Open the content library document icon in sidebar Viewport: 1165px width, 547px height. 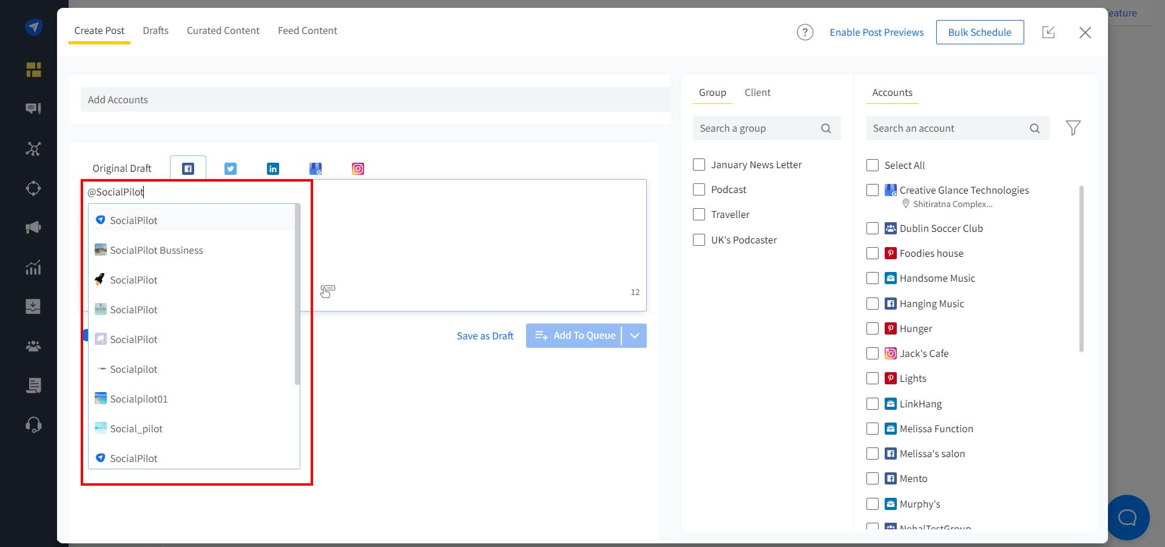[x=33, y=386]
